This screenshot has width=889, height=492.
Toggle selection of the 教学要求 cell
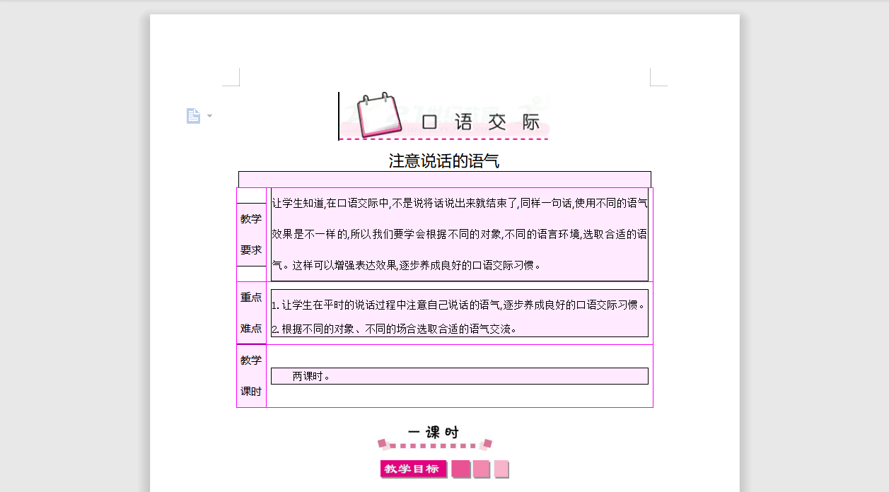point(251,233)
